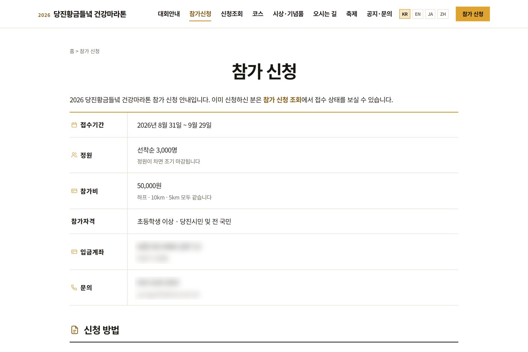Image resolution: width=528 pixels, height=352 pixels.
Task: Click the 2026 당진황금들녘 건강마라톤 logo
Action: (82, 14)
